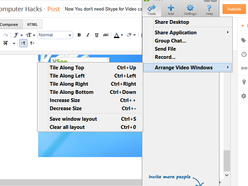Click the Permalink chain icon in sidebar
The image size is (248, 186).
tap(244, 68)
